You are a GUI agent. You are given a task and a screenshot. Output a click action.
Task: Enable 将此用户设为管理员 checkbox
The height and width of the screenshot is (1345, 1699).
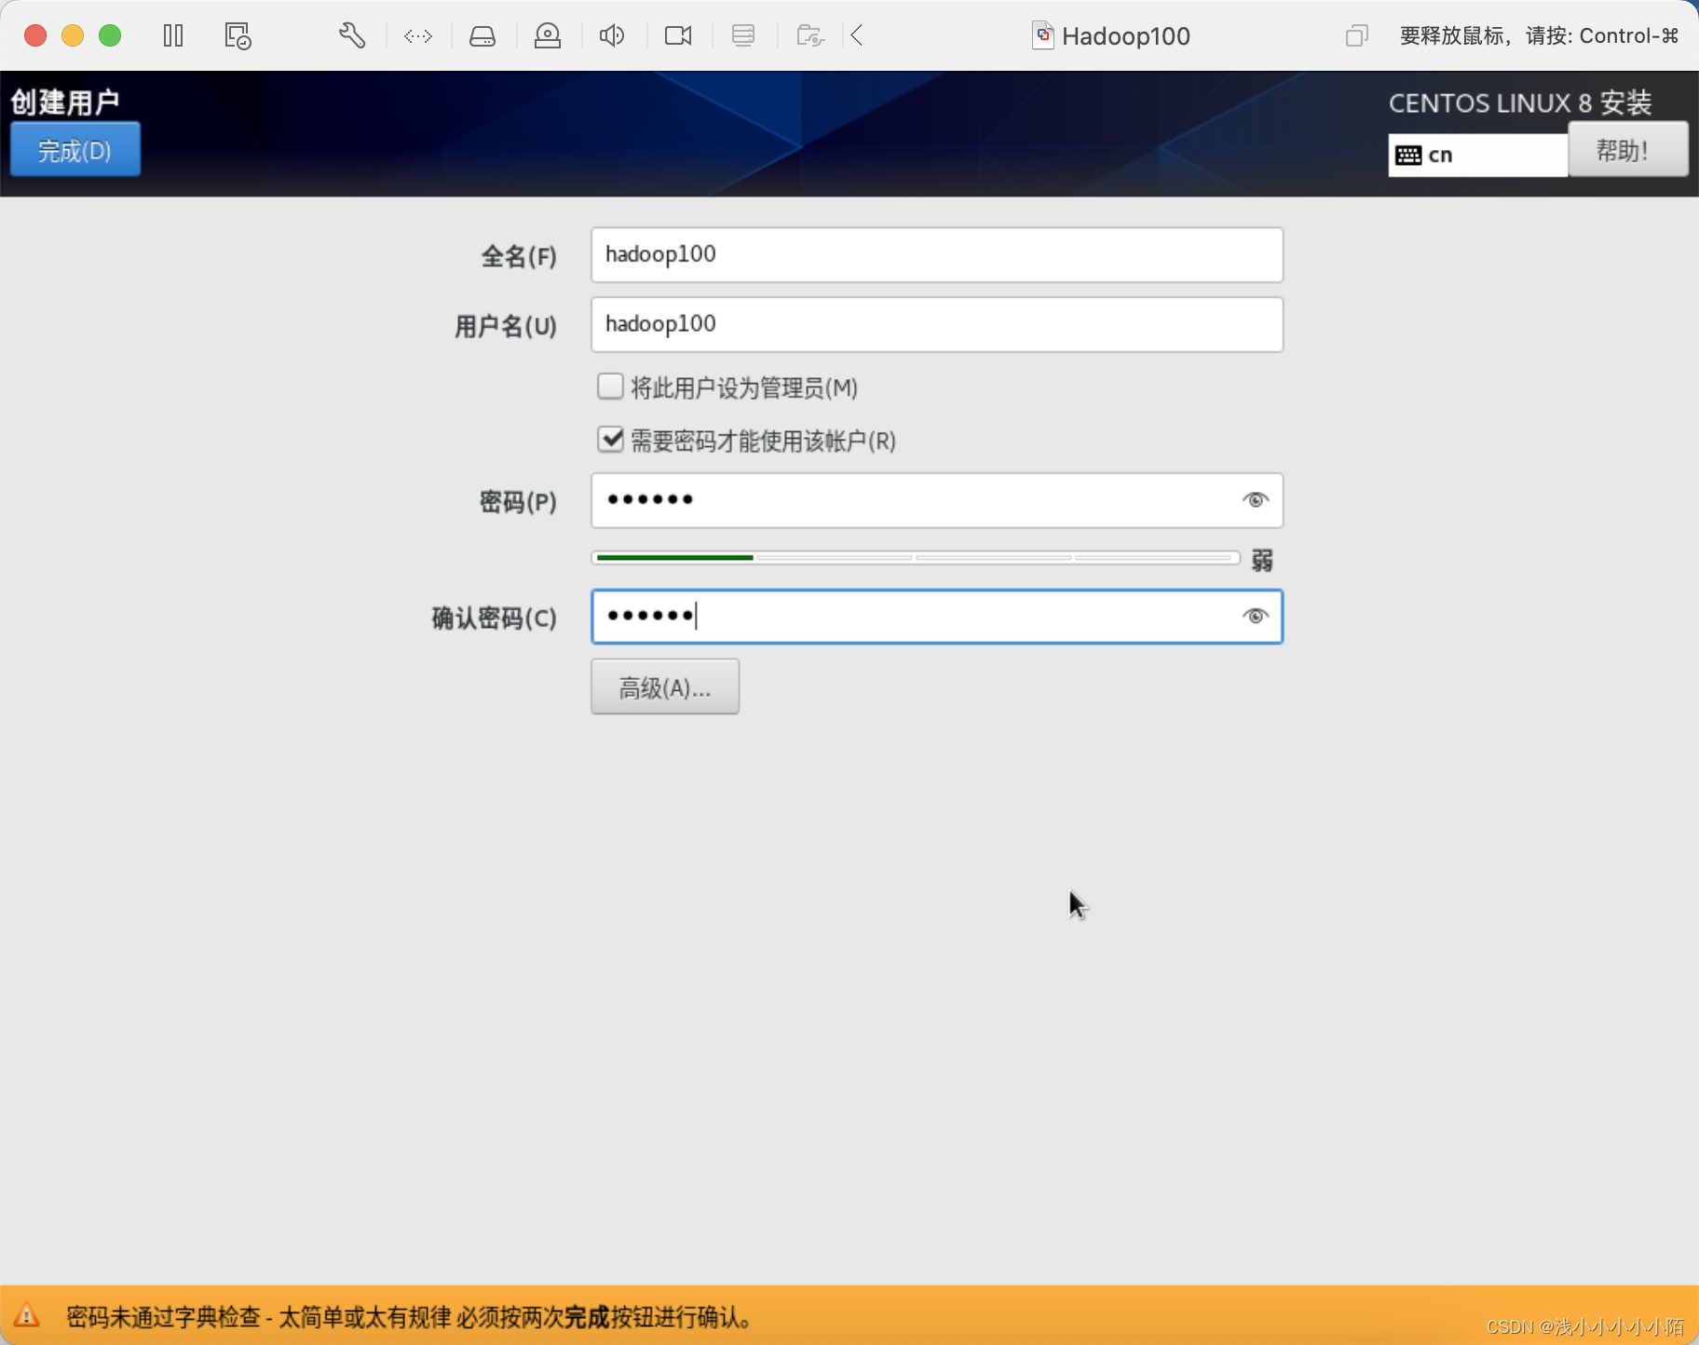[x=610, y=387]
